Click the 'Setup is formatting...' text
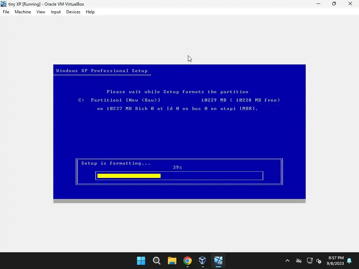The image size is (359, 269). click(x=116, y=163)
